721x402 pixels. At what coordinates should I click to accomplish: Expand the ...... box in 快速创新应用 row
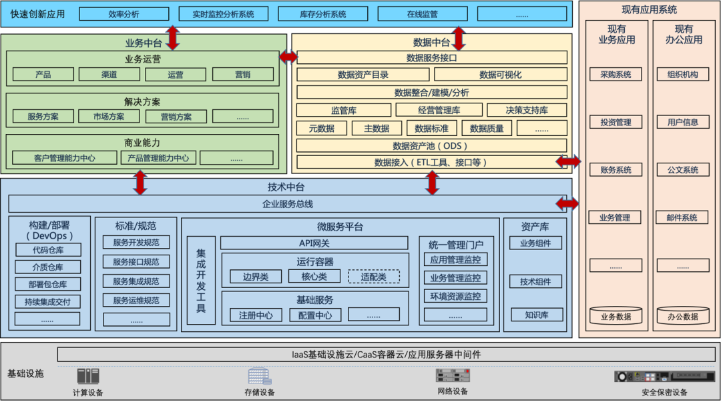coord(522,13)
